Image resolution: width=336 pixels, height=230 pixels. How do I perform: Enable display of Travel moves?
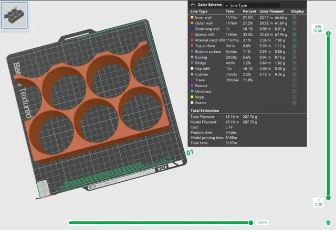295,80
